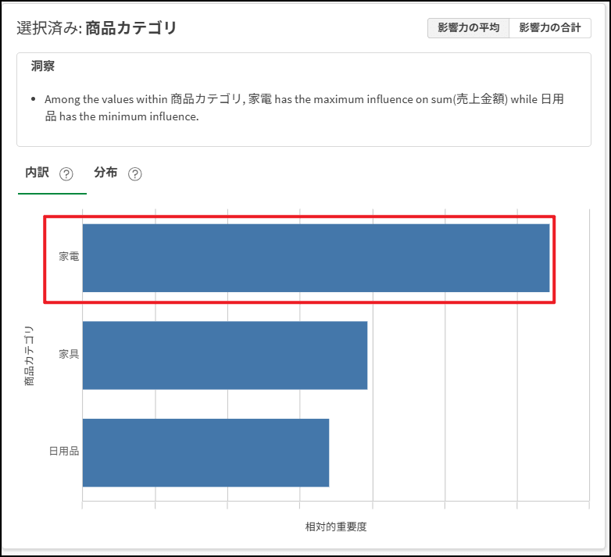Click the 家電 bar in chart
This screenshot has height=557, width=611.
point(316,258)
